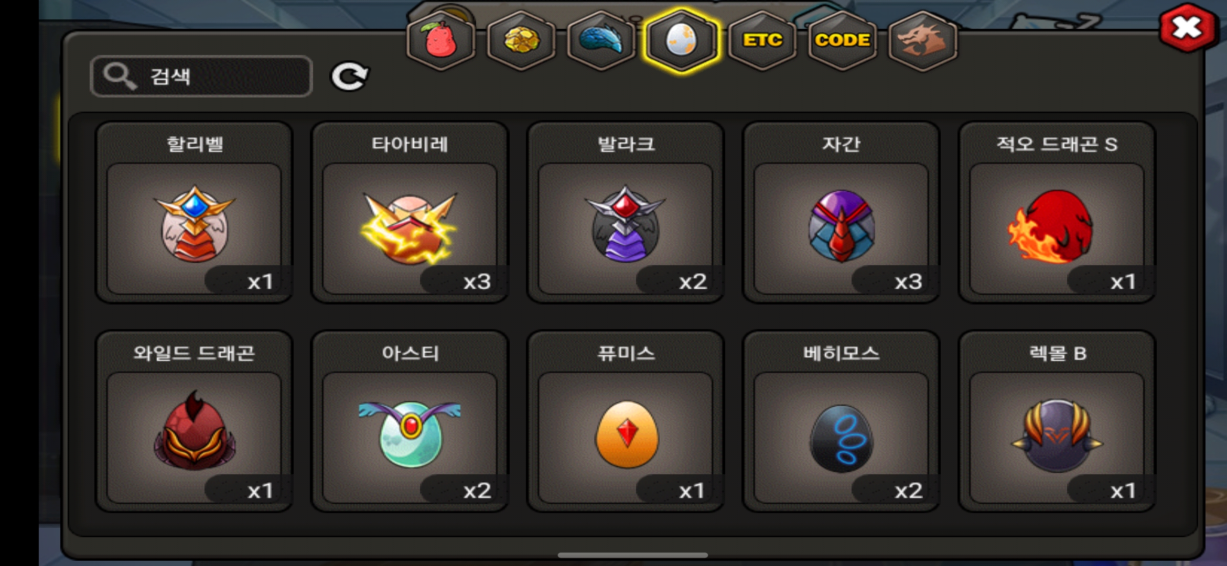The height and width of the screenshot is (566, 1227).
Task: Focus the 검색 search field
Action: pyautogui.click(x=201, y=77)
